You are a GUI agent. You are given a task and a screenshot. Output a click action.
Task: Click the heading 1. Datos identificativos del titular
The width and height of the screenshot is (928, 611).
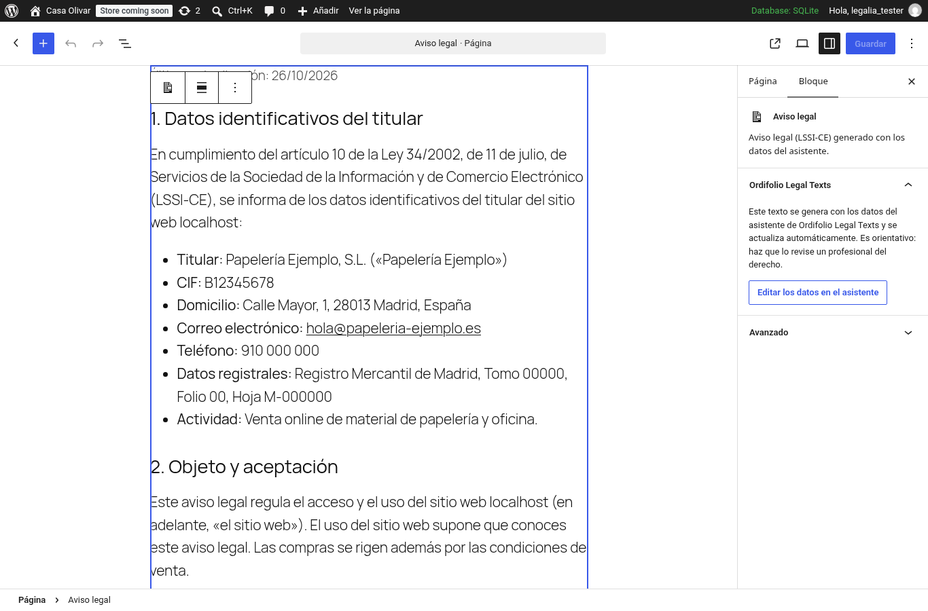point(287,119)
